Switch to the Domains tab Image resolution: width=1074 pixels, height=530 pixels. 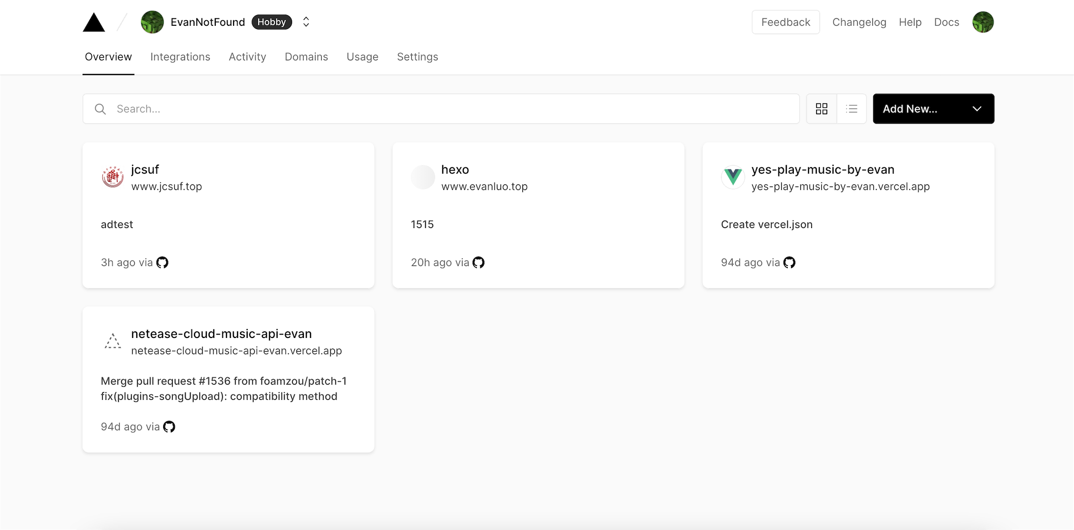pos(306,57)
